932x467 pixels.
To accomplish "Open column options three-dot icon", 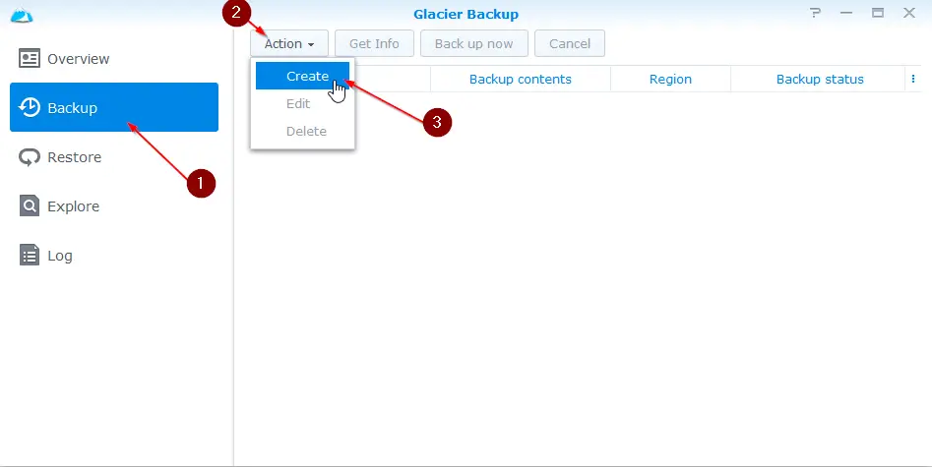I will tap(913, 79).
